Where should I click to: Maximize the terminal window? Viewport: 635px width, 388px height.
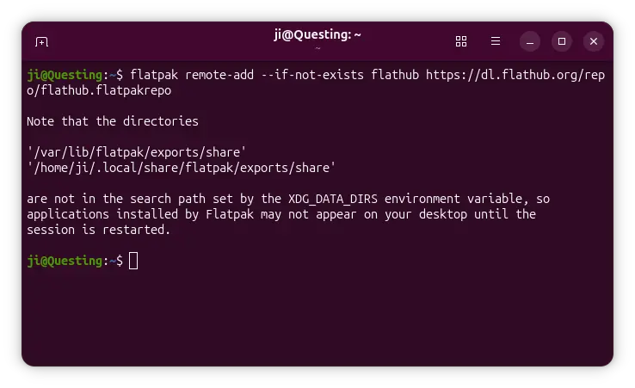click(x=562, y=41)
